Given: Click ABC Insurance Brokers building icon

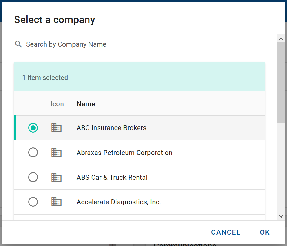Looking at the screenshot, I should [56, 128].
